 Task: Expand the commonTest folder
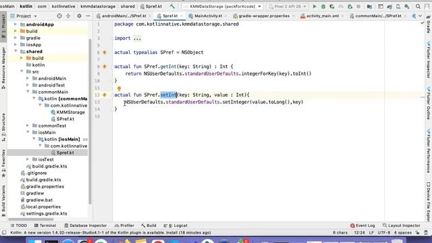[28, 126]
